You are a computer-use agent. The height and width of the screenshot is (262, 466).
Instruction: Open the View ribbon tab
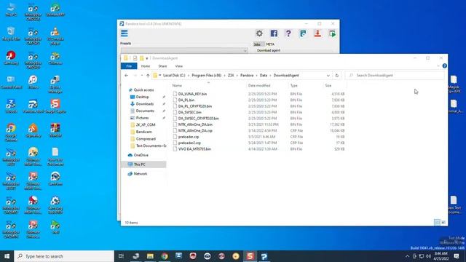coord(179,66)
